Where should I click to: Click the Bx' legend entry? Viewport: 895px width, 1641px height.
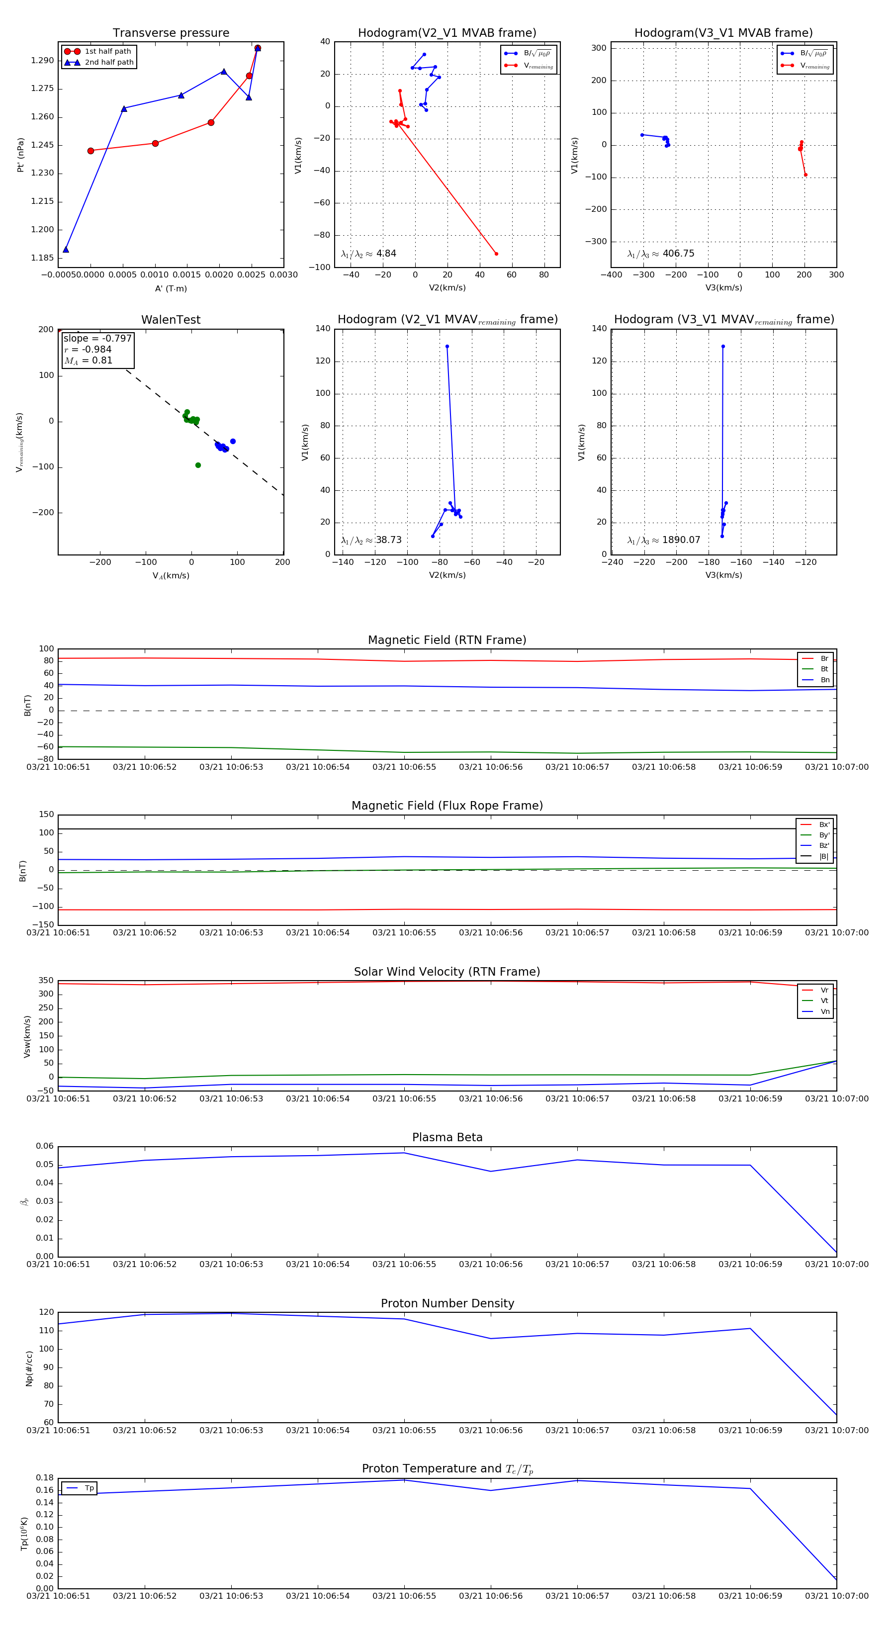[x=815, y=824]
